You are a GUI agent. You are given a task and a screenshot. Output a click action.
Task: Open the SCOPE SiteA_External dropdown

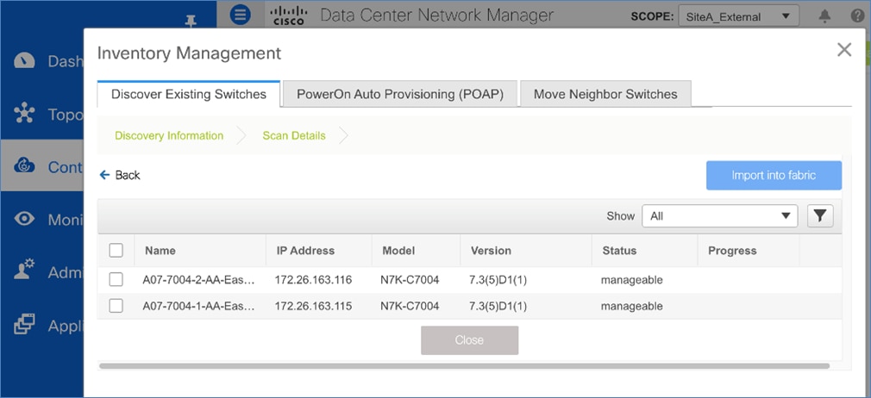tap(739, 16)
